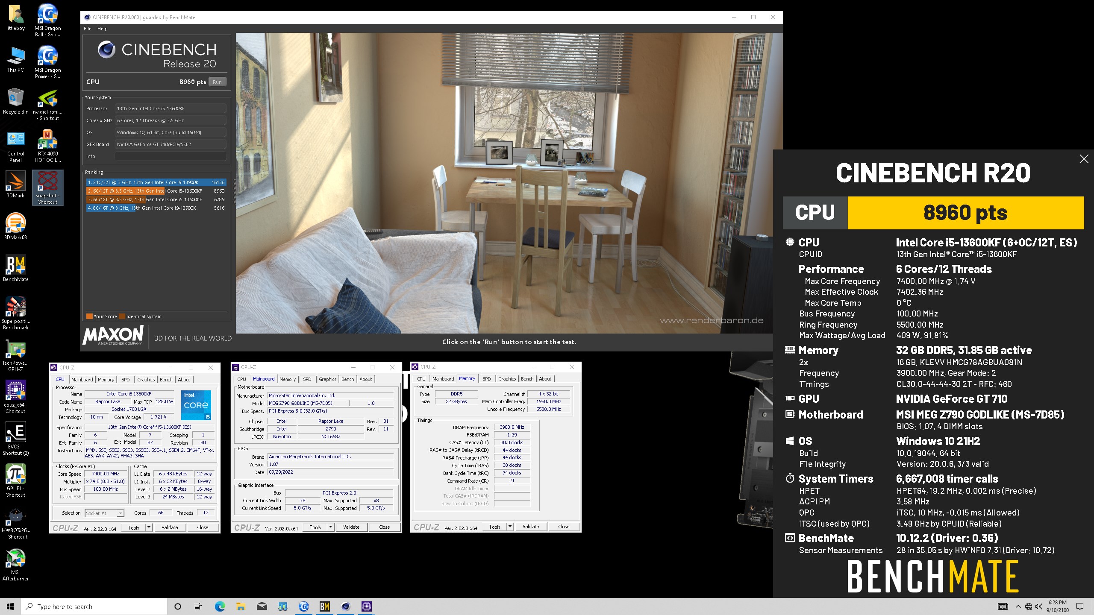
Task: Open cpuz_x64 shortcut icon
Action: 15,397
